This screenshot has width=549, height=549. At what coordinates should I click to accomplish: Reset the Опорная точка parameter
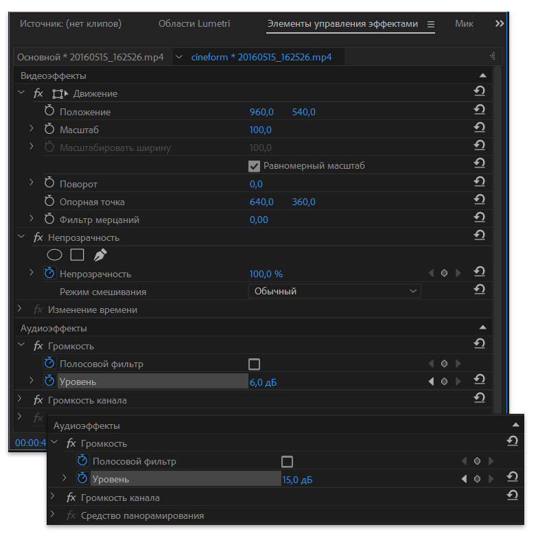tap(479, 199)
